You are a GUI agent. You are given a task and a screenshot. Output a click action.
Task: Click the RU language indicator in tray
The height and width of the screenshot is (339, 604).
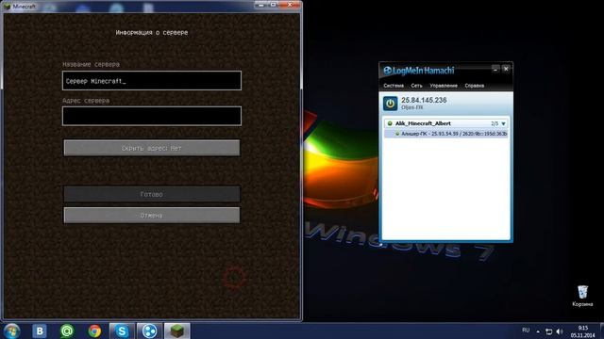click(x=526, y=331)
